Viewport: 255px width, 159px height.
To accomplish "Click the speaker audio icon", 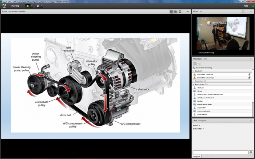I will (28, 6).
